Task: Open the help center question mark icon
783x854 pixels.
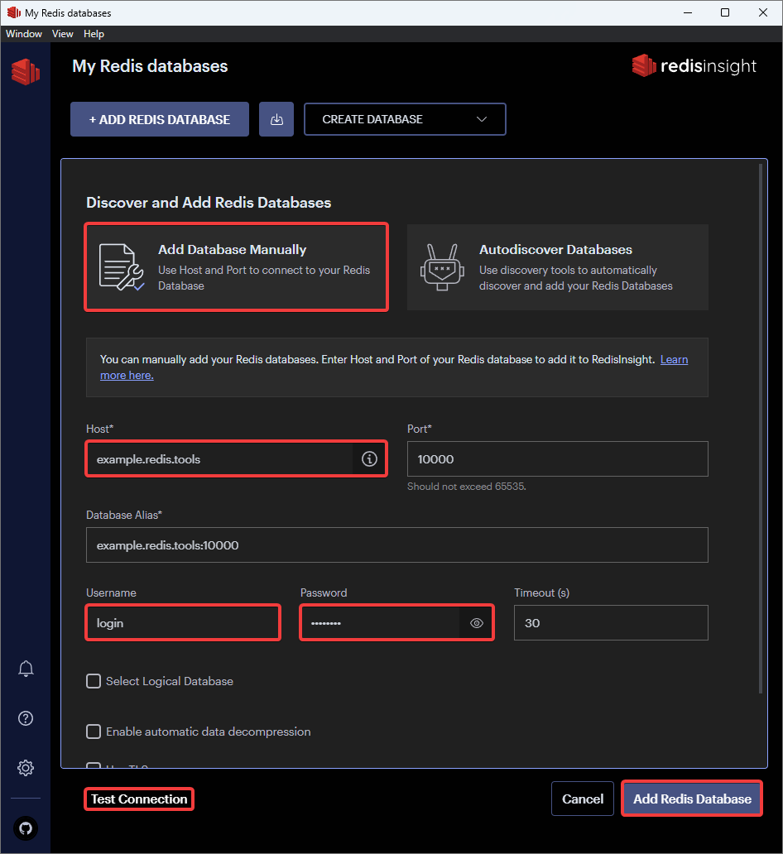Action: click(26, 718)
